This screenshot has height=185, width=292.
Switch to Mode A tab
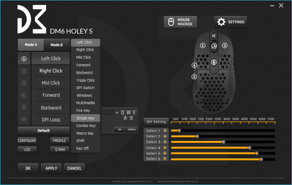(x=31, y=45)
